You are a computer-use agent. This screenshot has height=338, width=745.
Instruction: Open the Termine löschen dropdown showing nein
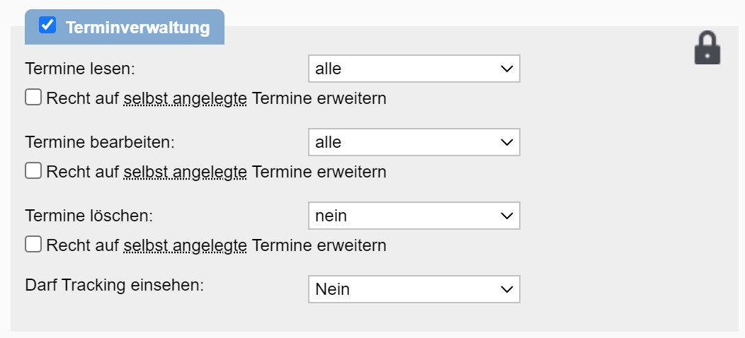[x=414, y=216]
